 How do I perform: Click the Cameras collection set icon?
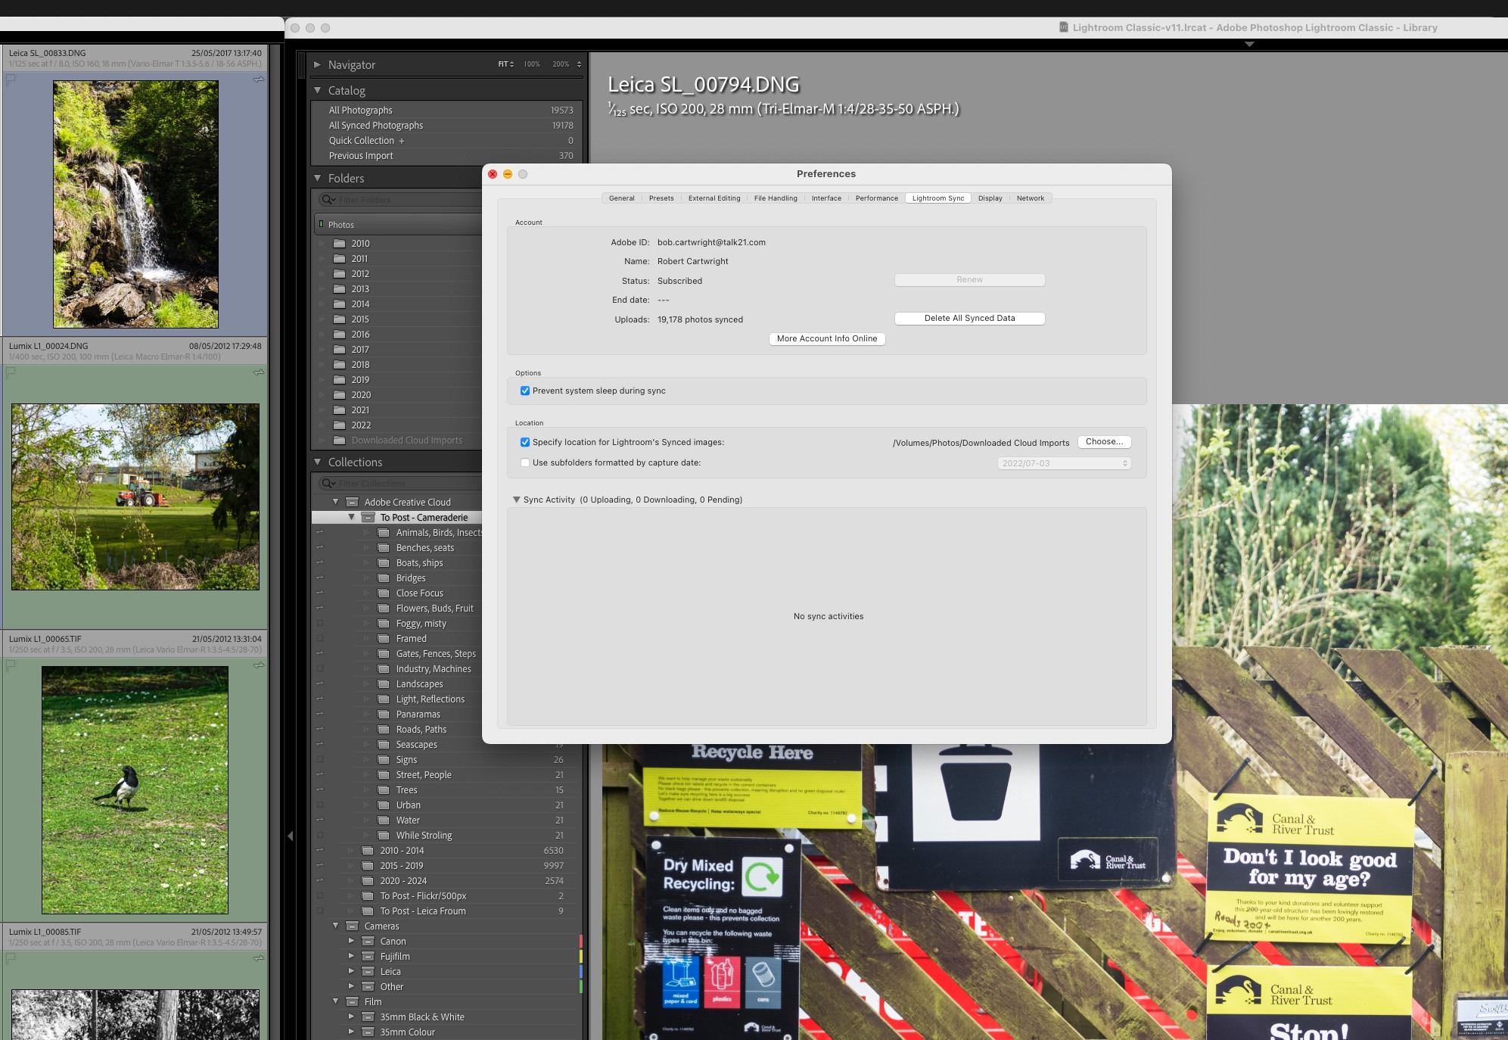pyautogui.click(x=352, y=926)
